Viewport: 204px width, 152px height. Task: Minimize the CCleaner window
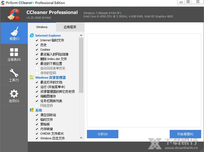pos(181,2)
